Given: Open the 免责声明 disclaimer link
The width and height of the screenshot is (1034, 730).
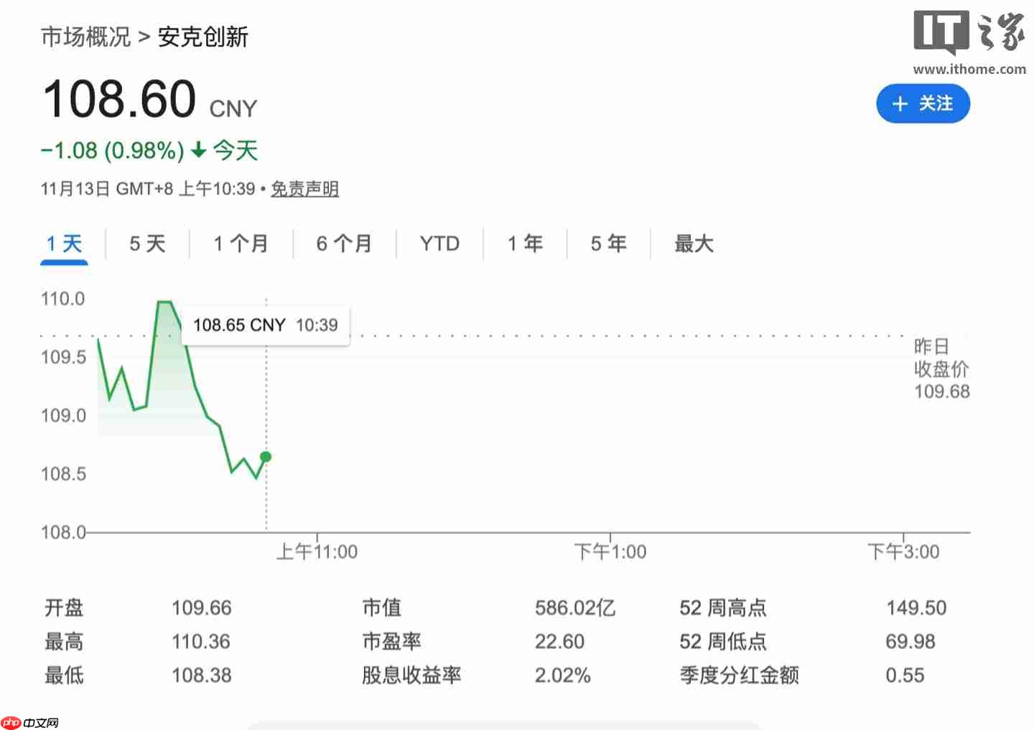Looking at the screenshot, I should click(304, 189).
